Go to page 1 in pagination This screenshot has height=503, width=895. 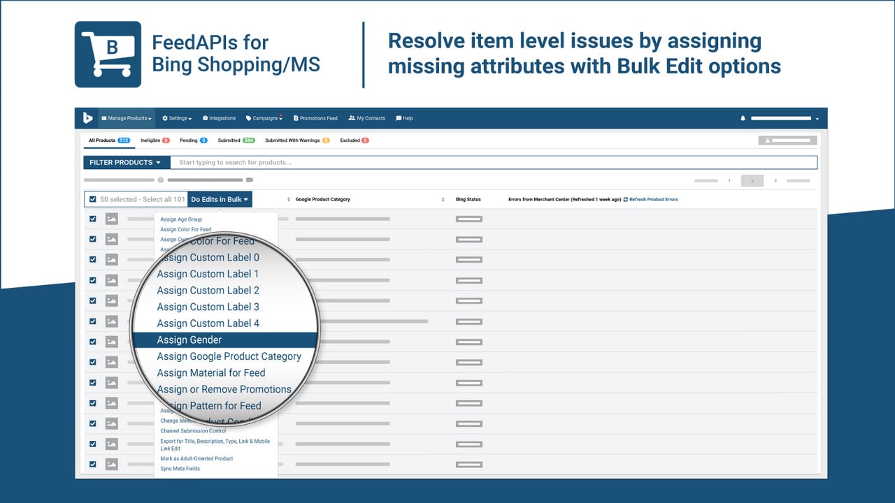(729, 181)
